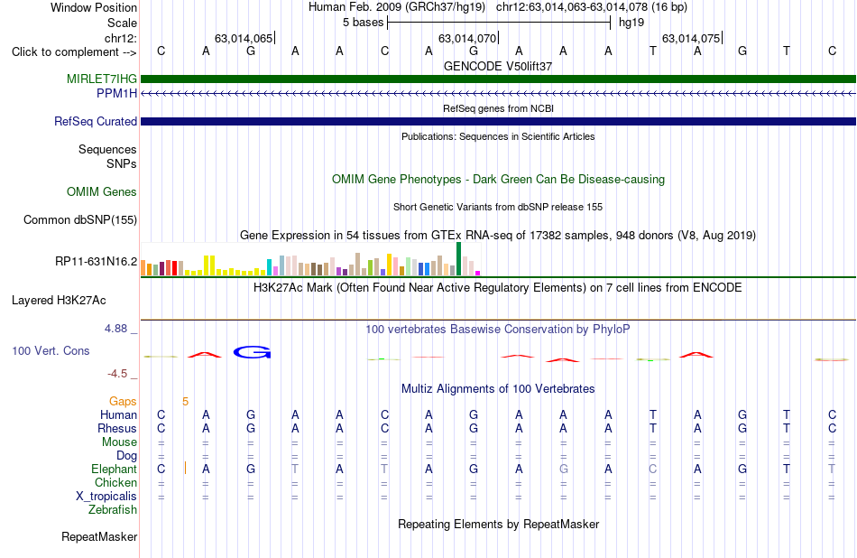The height and width of the screenshot is (558, 857).
Task: Open the OMIM Gene Phenotypes track title
Action: tap(498, 180)
